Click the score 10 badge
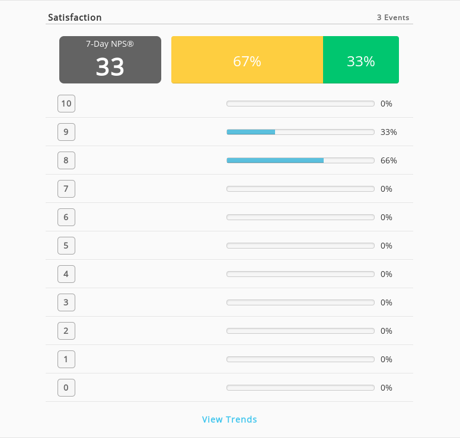Image resolution: width=460 pixels, height=438 pixels. 66,104
